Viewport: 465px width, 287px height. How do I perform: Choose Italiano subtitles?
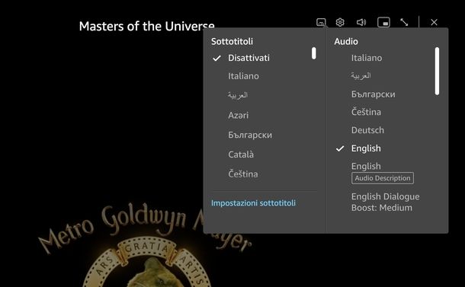pyautogui.click(x=243, y=76)
